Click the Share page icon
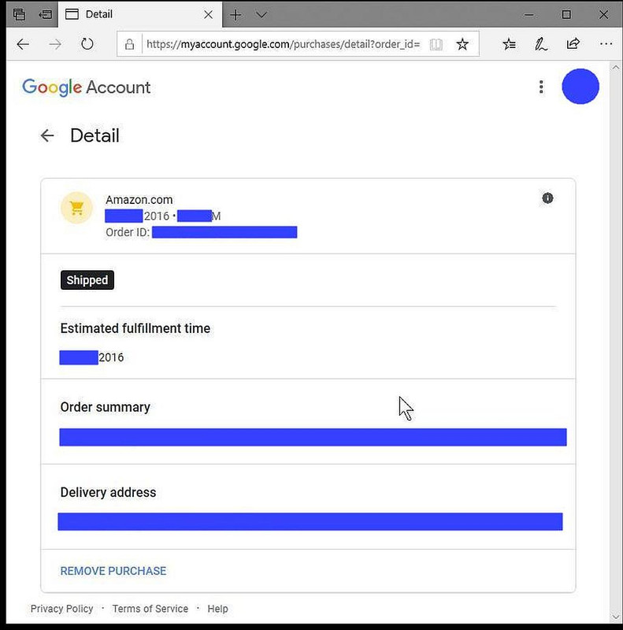The width and height of the screenshot is (623, 630). tap(573, 43)
